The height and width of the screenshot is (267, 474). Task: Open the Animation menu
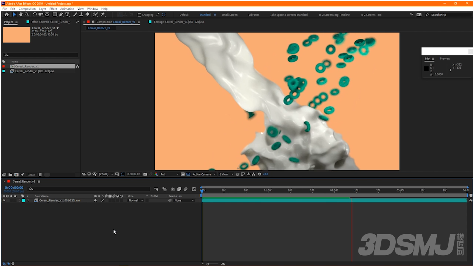[67, 9]
